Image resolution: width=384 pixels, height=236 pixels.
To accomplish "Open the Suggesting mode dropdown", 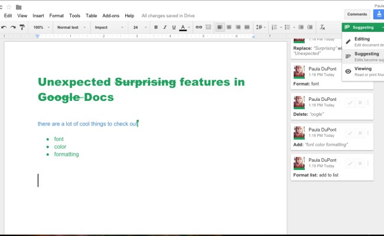I will (363, 27).
